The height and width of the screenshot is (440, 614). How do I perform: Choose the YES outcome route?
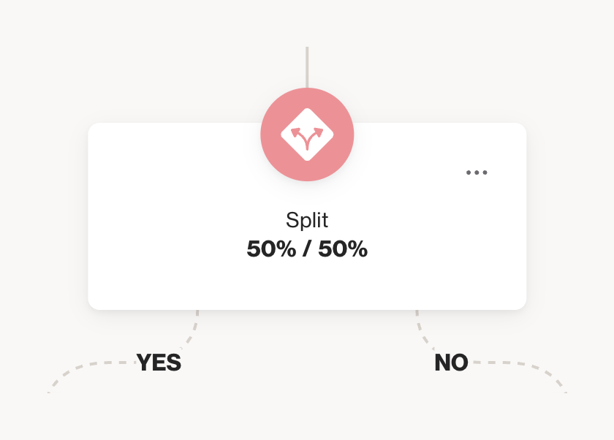coord(158,363)
